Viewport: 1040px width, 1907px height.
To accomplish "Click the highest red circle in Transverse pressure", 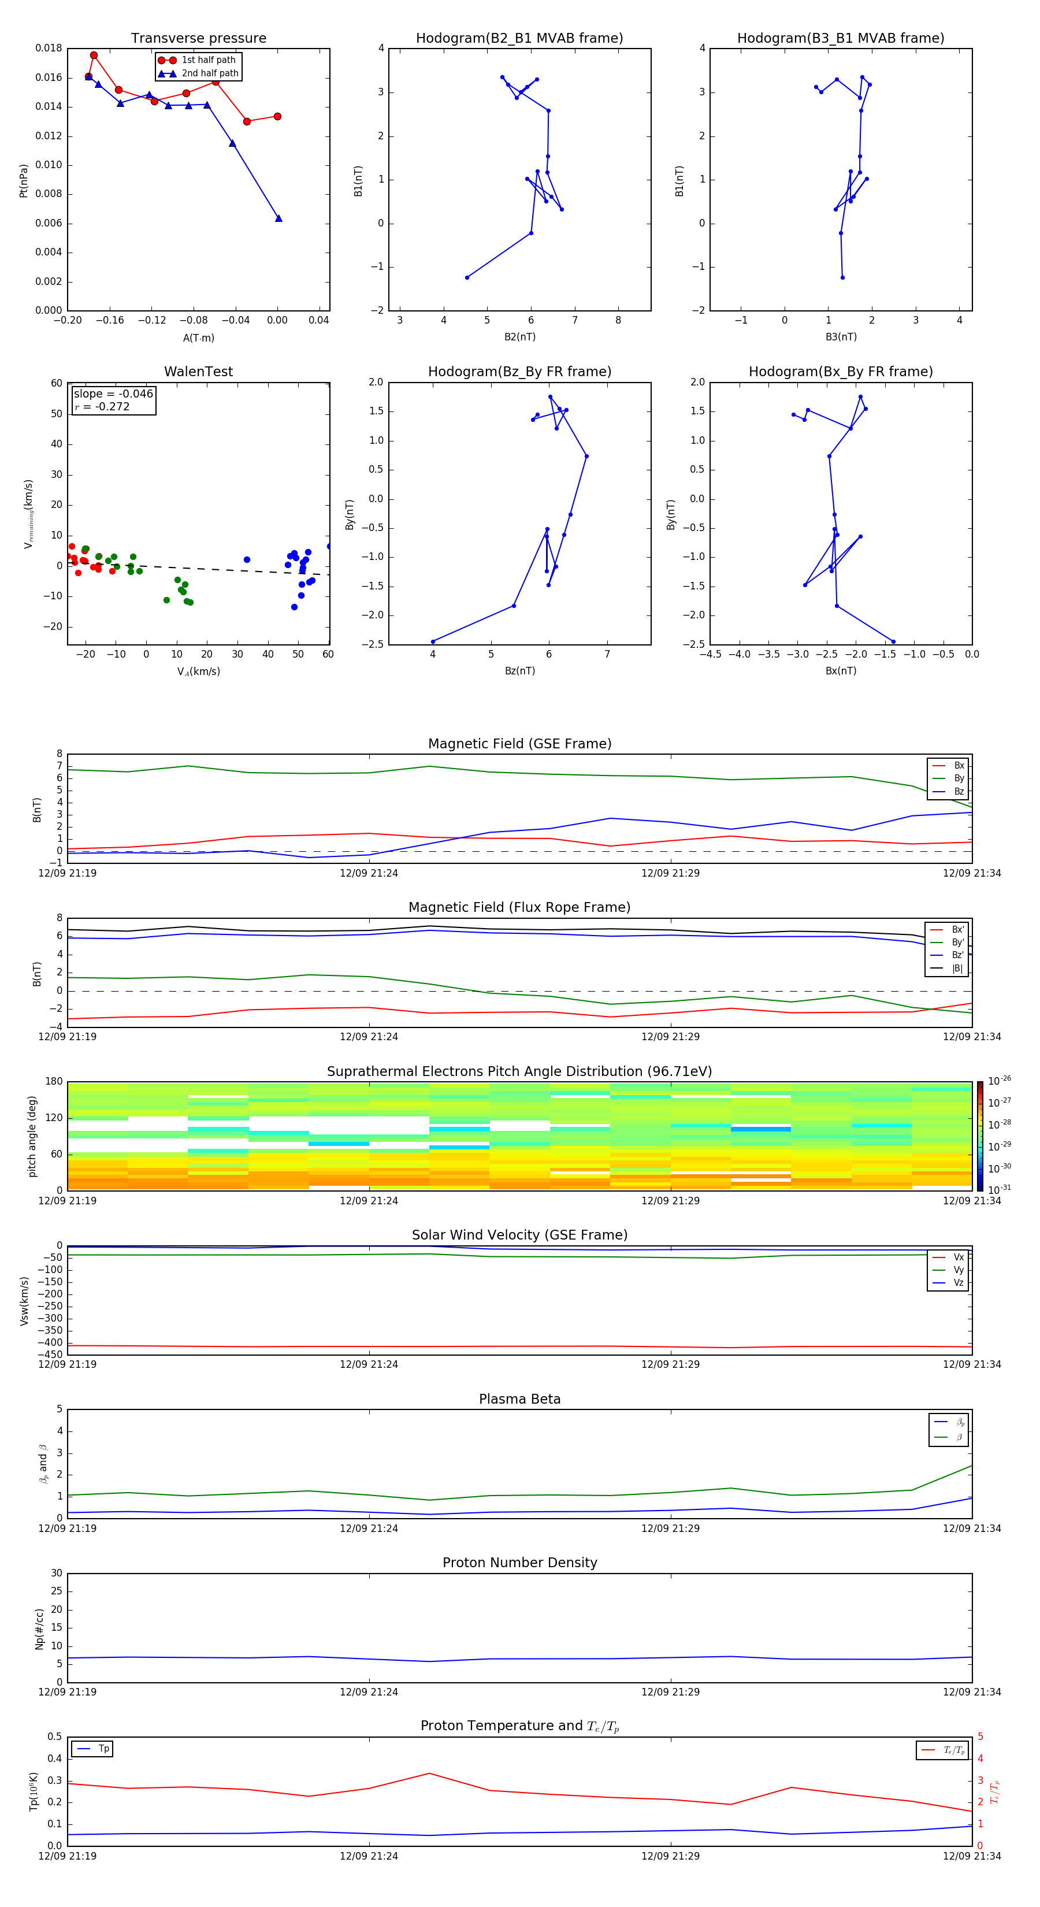I will coord(94,55).
